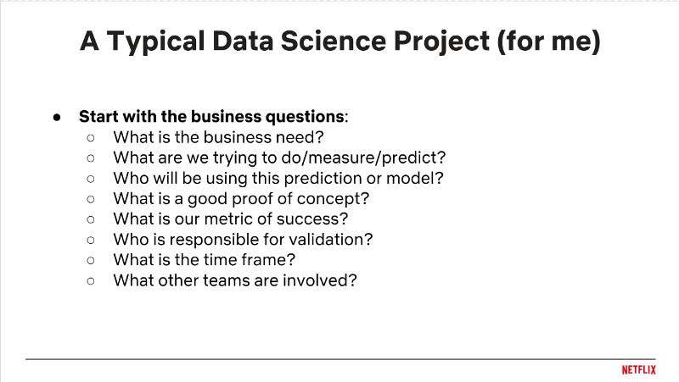Select 'What are we trying to do/measure/predict?' text
The image size is (679, 382).
coord(279,157)
